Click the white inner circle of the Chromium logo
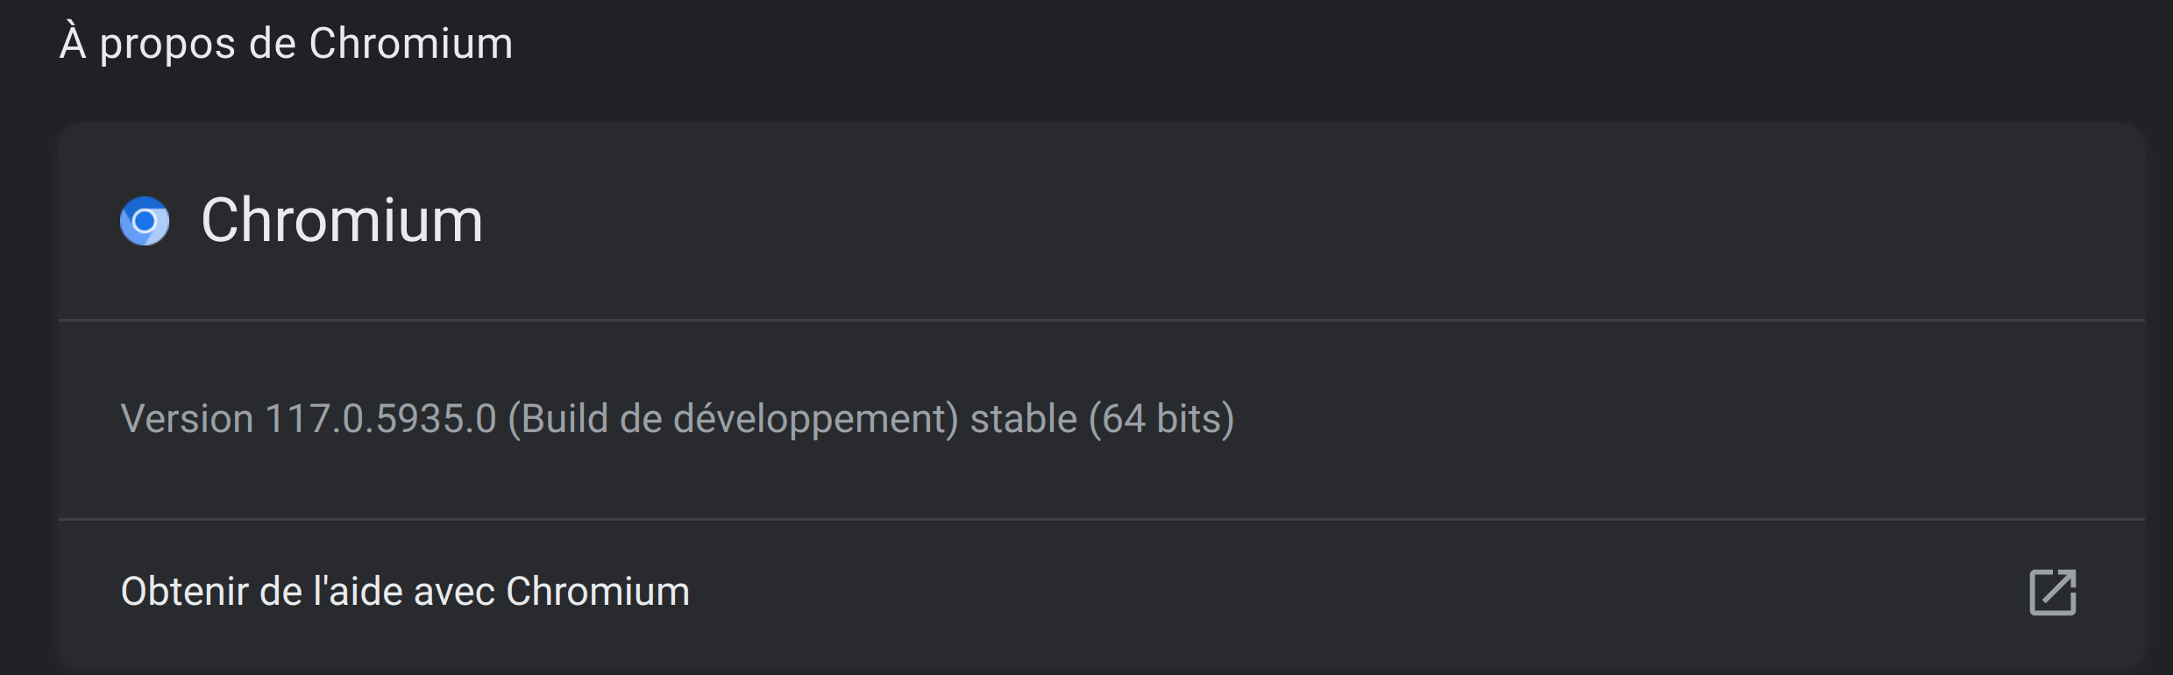Screen dimensions: 2173x675 click(x=145, y=221)
